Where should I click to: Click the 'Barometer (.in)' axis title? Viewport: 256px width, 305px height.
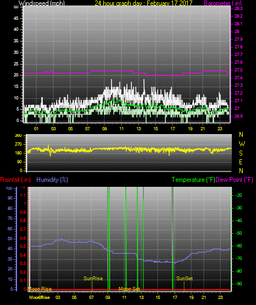(x=222, y=3)
